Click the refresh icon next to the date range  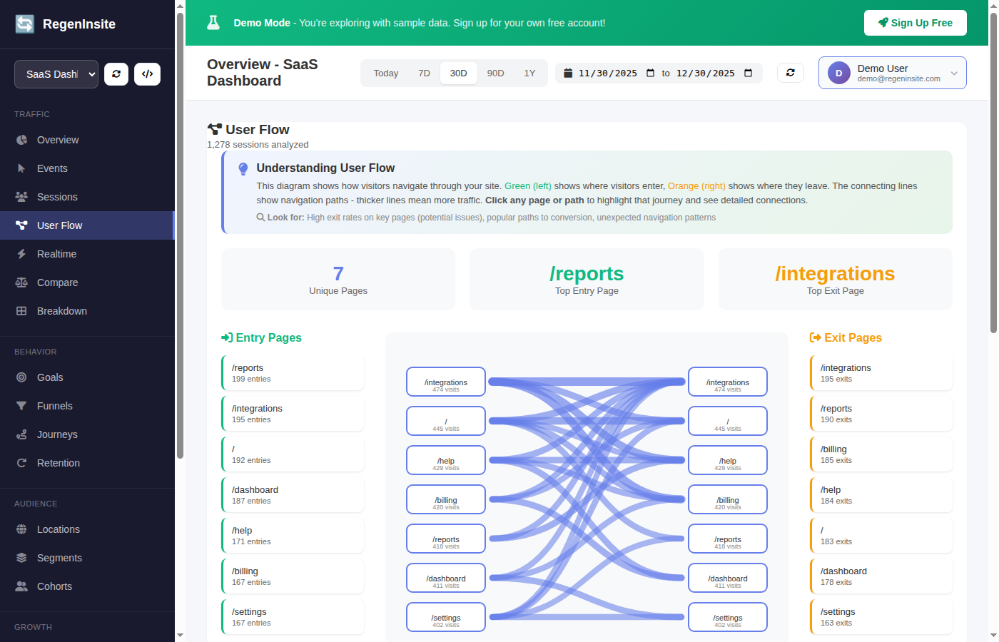click(x=790, y=73)
